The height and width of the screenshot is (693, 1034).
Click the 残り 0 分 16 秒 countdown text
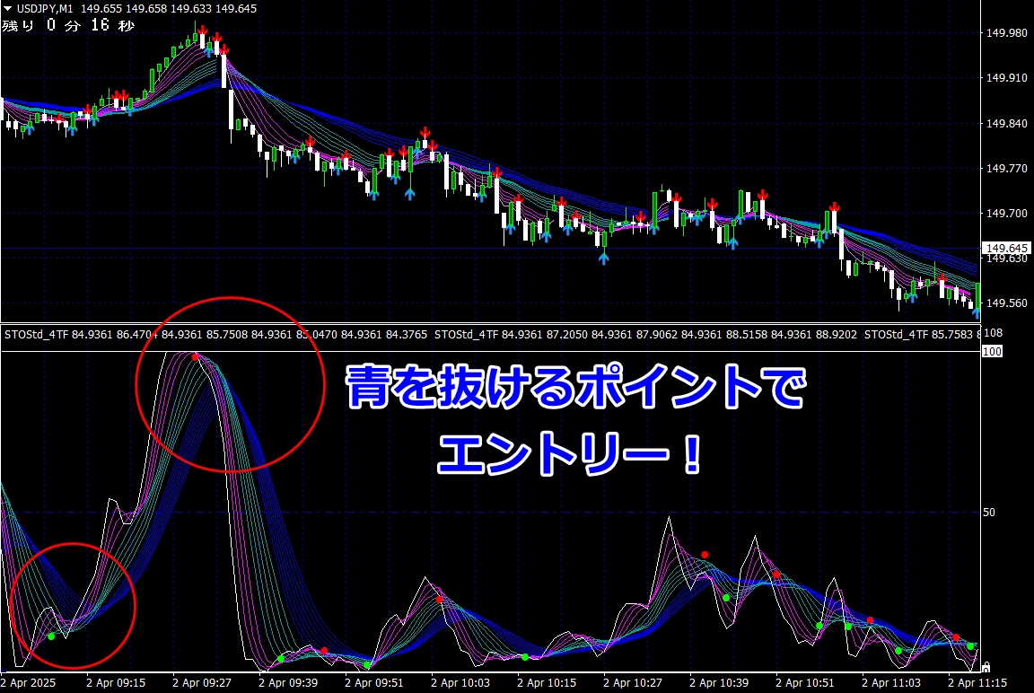tap(68, 26)
